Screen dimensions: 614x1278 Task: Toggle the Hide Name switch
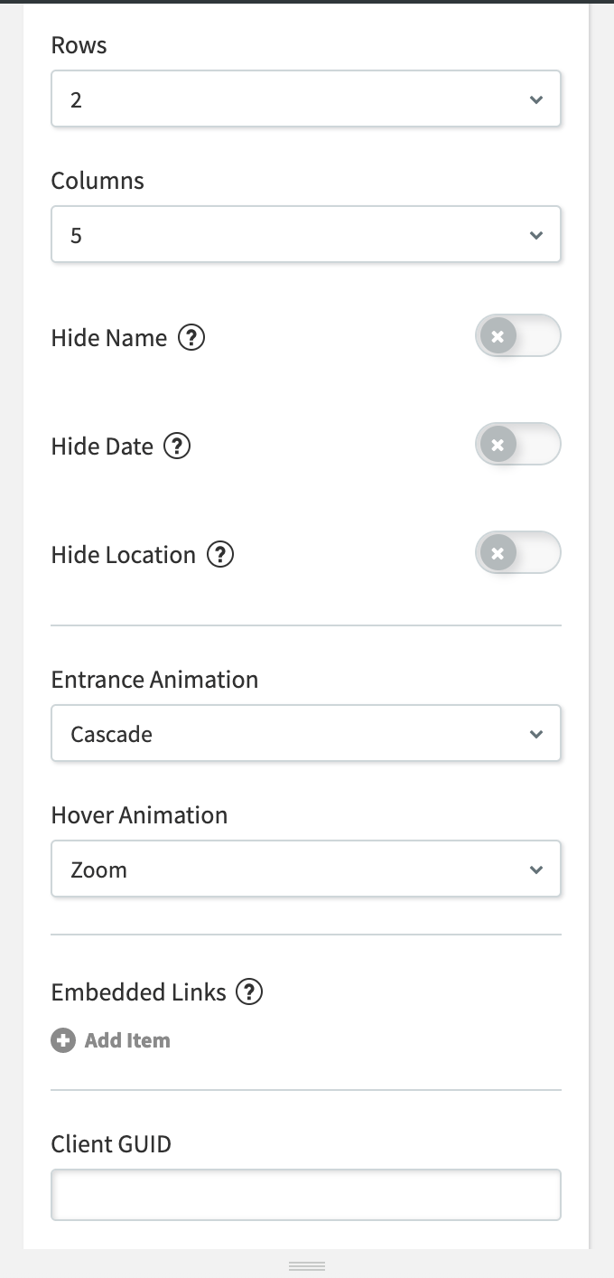(518, 336)
